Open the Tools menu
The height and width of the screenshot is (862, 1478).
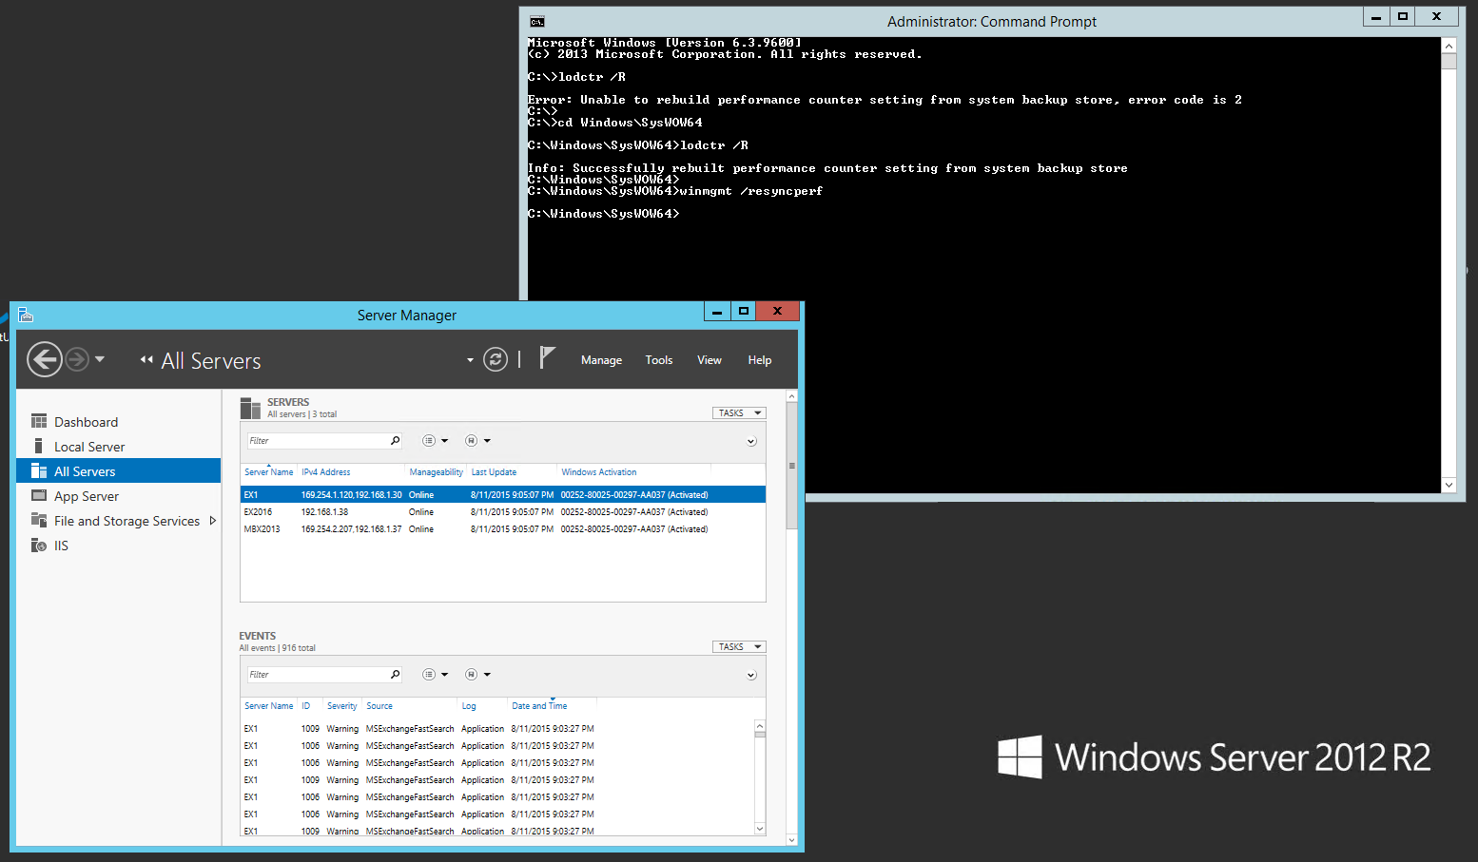click(x=658, y=359)
